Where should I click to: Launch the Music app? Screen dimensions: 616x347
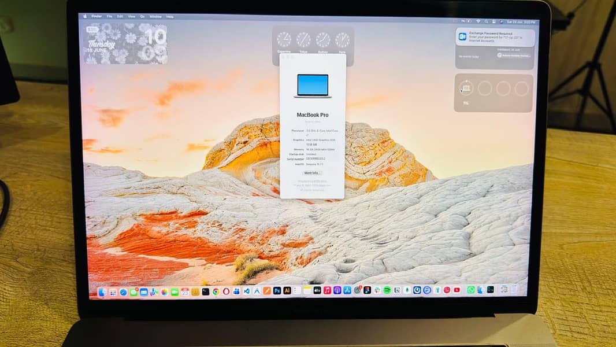pyautogui.click(x=327, y=290)
